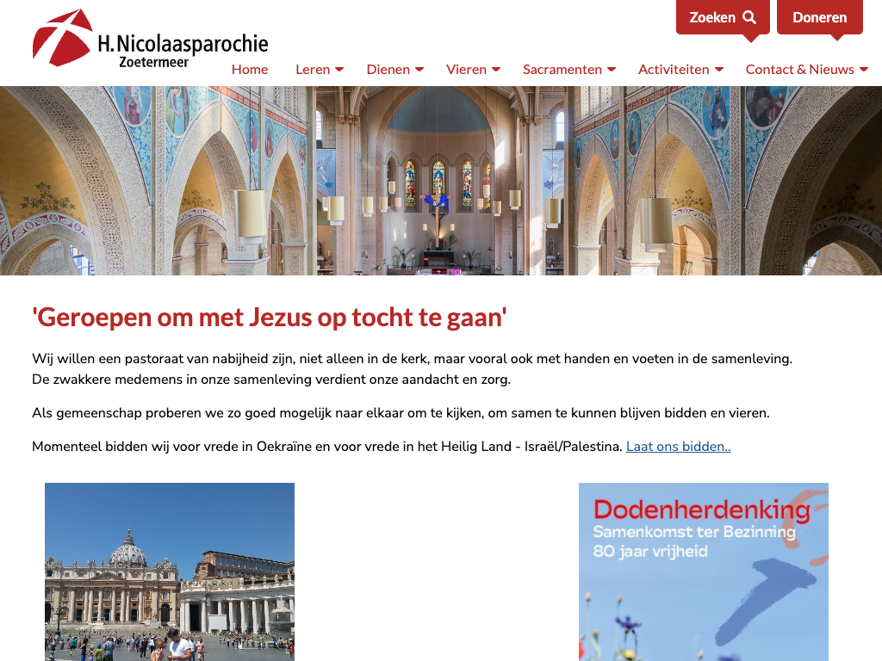Follow the 'Laat ons bidden..' link
Screen dimensions: 882x661
click(678, 447)
